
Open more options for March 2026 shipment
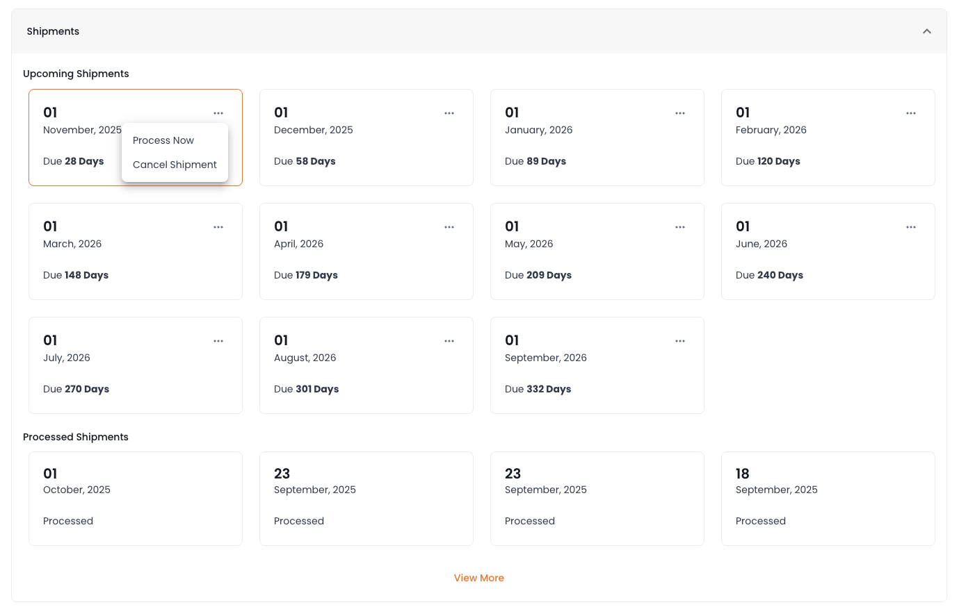pyautogui.click(x=218, y=227)
